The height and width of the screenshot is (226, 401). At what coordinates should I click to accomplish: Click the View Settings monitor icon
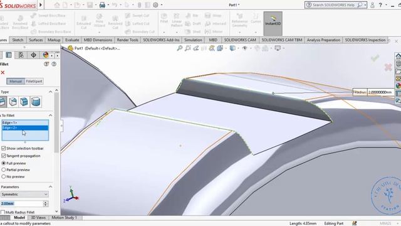click(x=278, y=48)
